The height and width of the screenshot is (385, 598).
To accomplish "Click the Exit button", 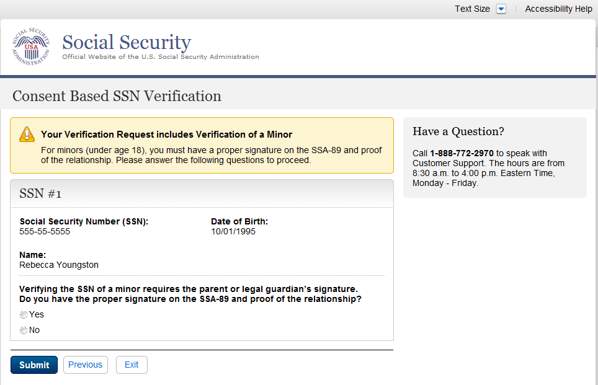I will point(132,365).
